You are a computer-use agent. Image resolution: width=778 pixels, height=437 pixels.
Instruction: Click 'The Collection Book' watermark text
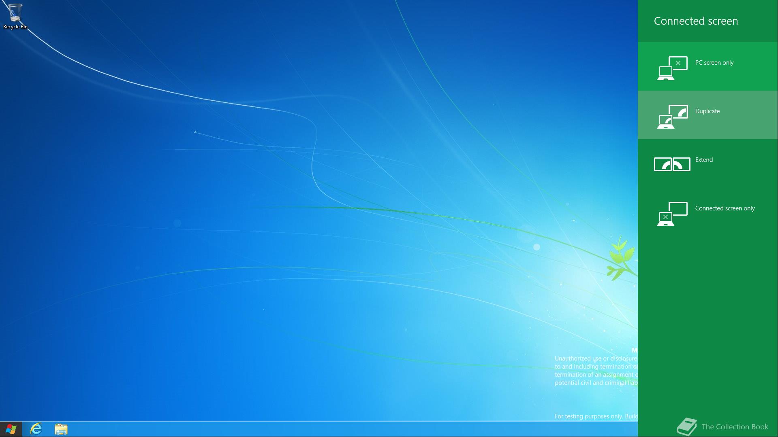coord(734,427)
